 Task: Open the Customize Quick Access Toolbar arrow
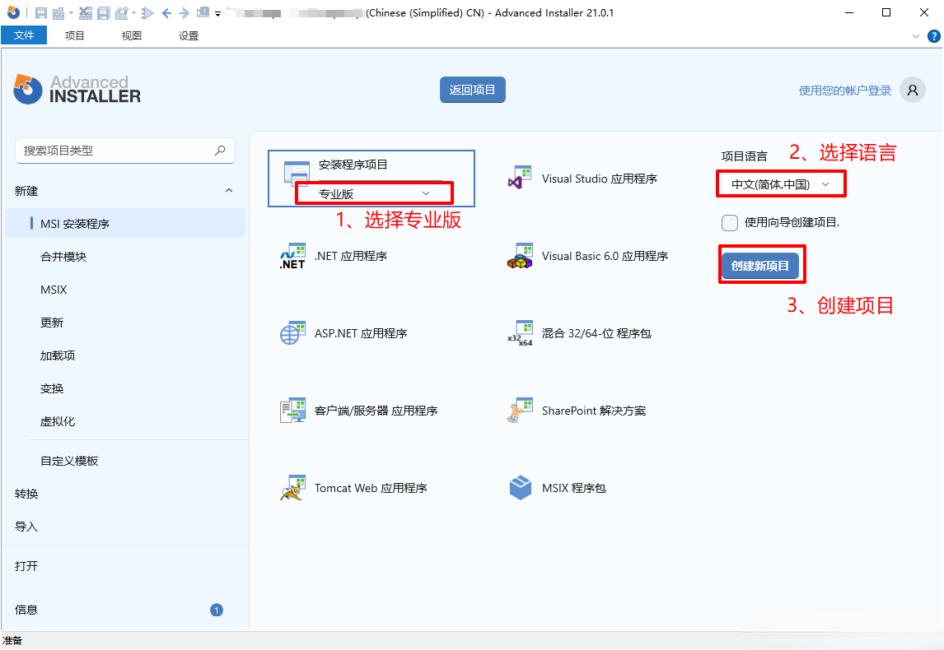(x=218, y=13)
